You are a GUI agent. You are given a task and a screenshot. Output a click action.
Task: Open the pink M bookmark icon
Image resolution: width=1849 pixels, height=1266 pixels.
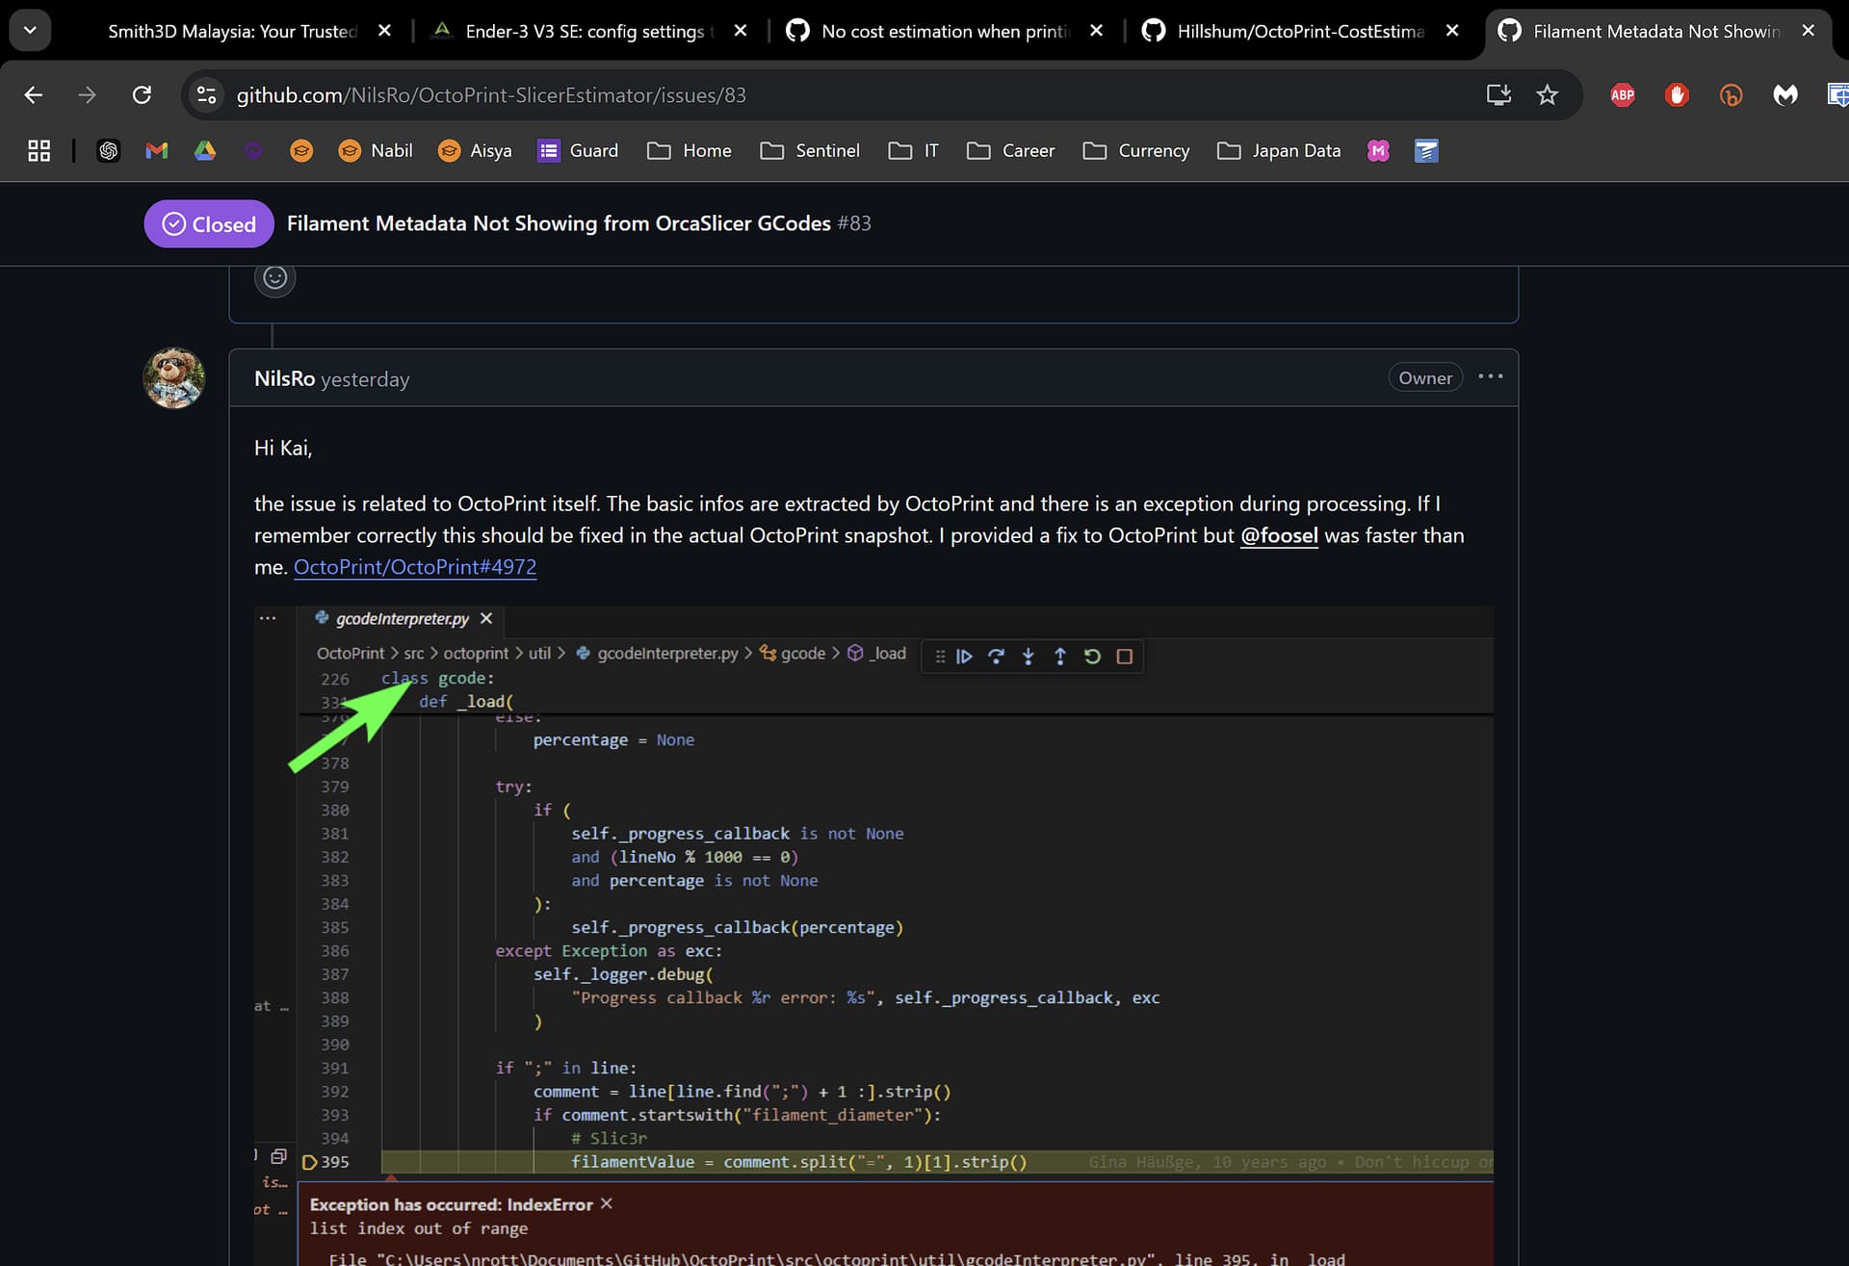pos(1378,151)
